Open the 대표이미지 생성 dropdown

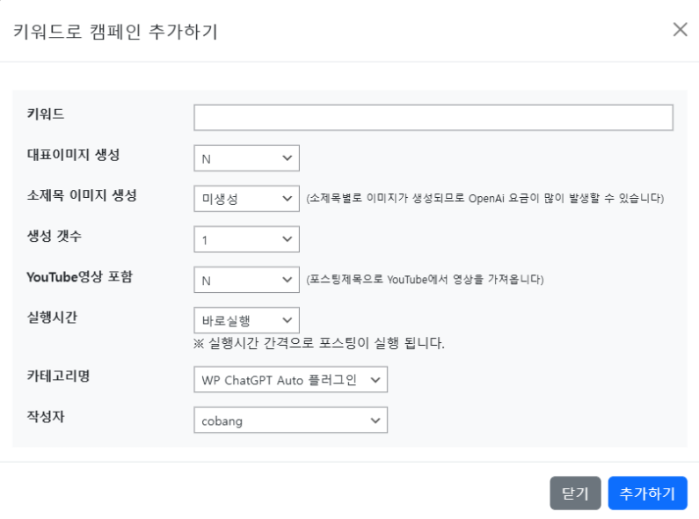tap(246, 158)
